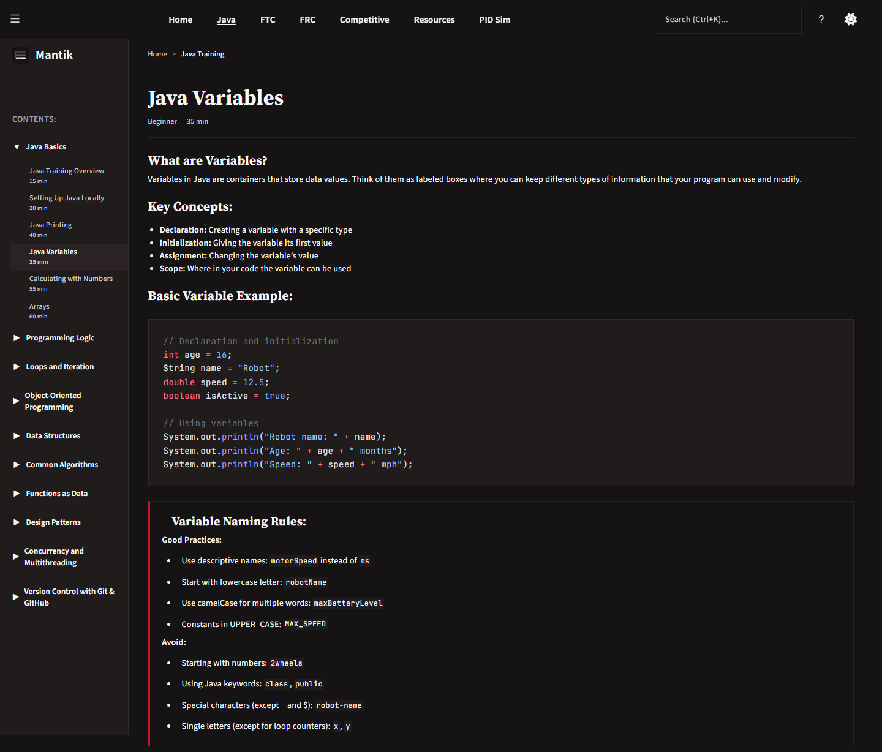Open the Java Printing lesson

coord(69,230)
